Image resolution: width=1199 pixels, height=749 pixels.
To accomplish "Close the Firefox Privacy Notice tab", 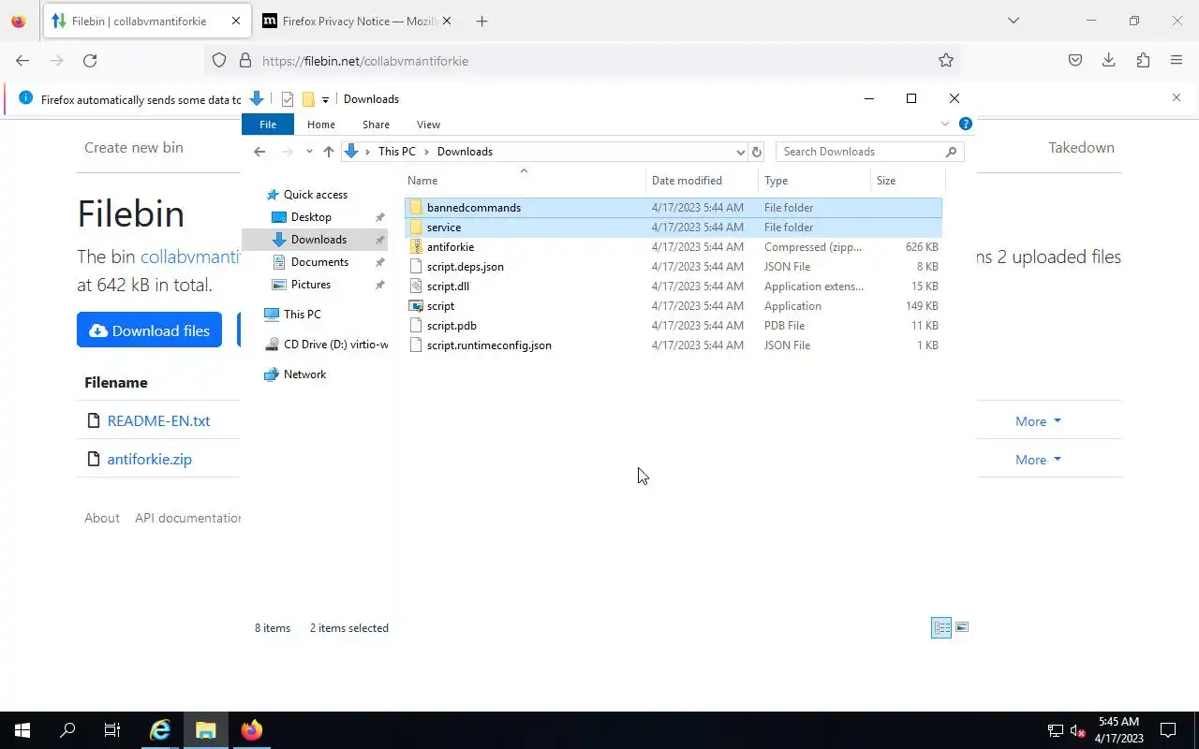I will [446, 21].
